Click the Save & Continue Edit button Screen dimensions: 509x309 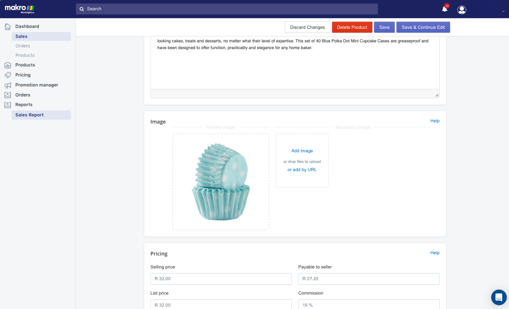tap(423, 27)
